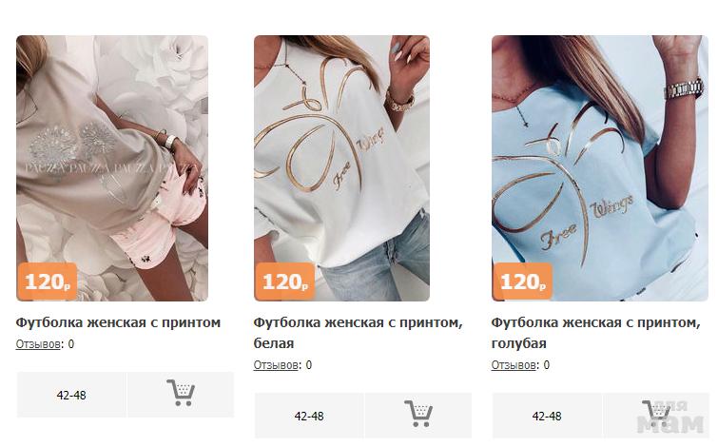Open 'Футболка женская с принтом, голубая' title

point(595,333)
